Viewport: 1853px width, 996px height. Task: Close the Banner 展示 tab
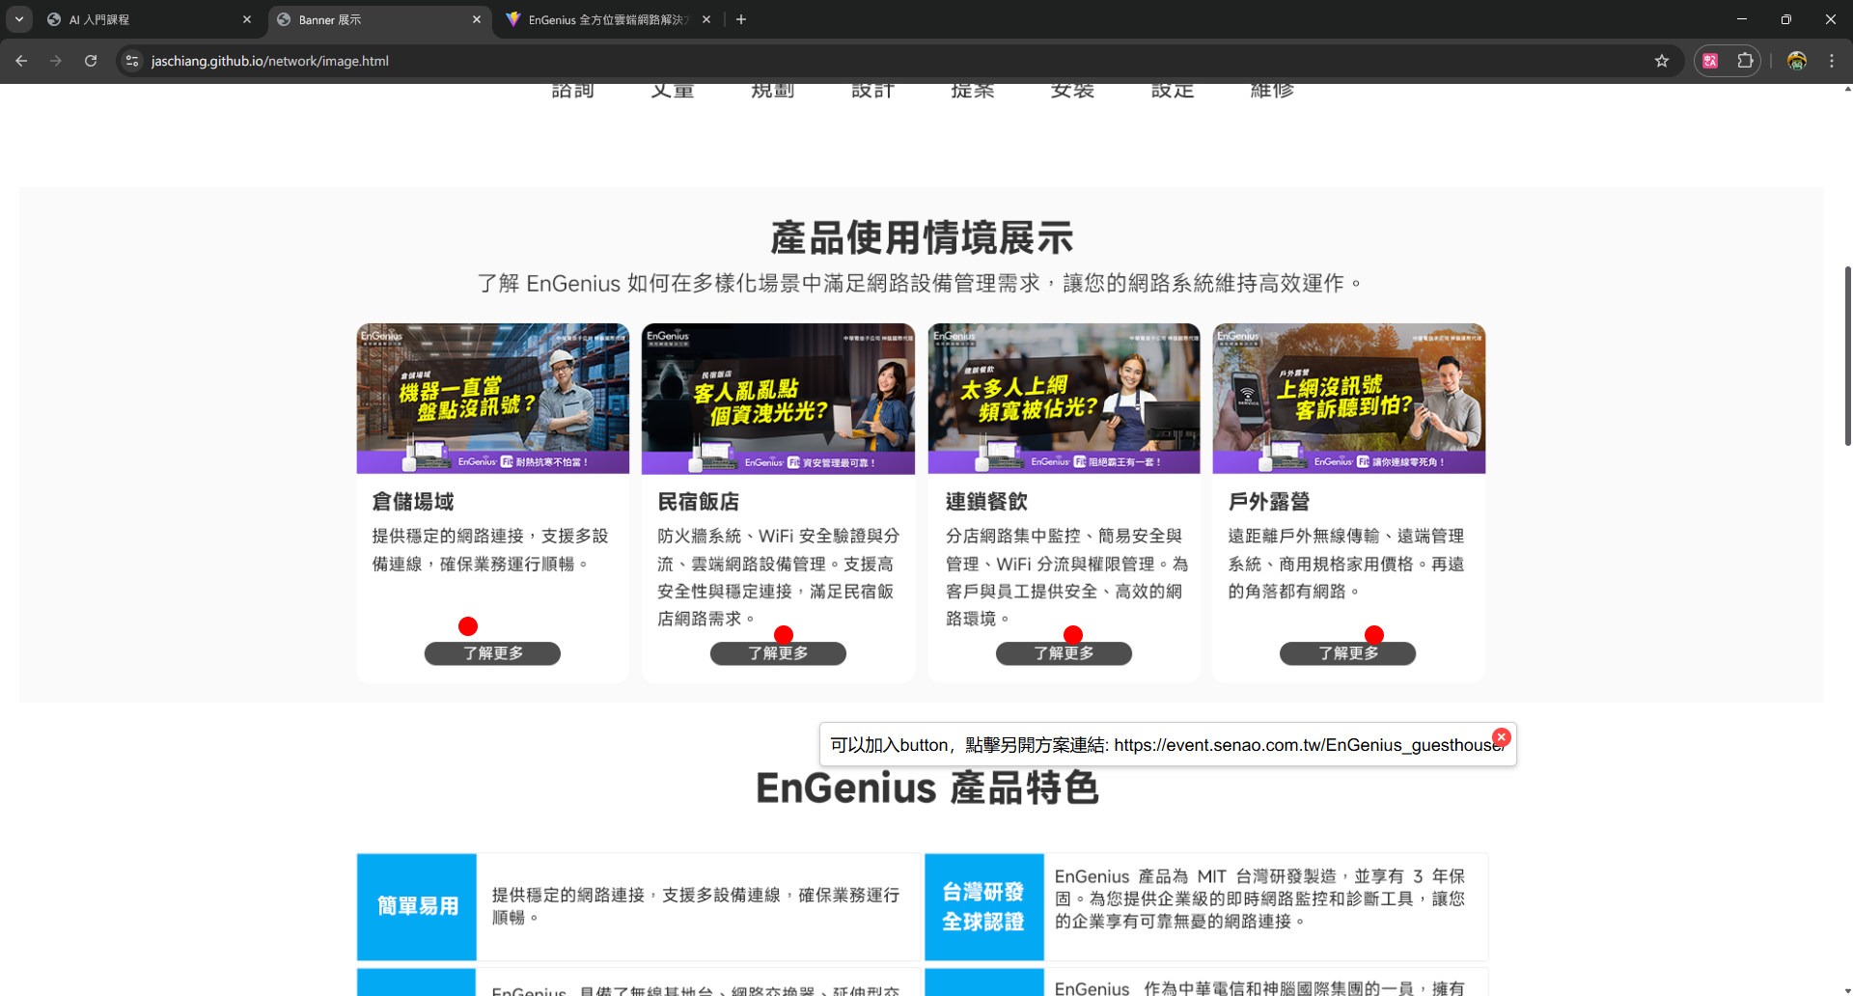tap(477, 19)
